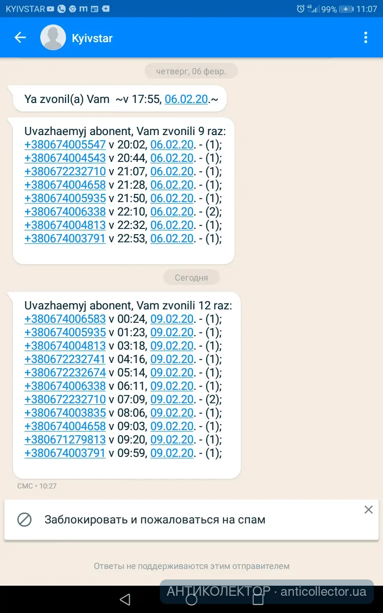The height and width of the screenshot is (613, 383).
Task: Call number +380674005547
Action: pos(65,145)
